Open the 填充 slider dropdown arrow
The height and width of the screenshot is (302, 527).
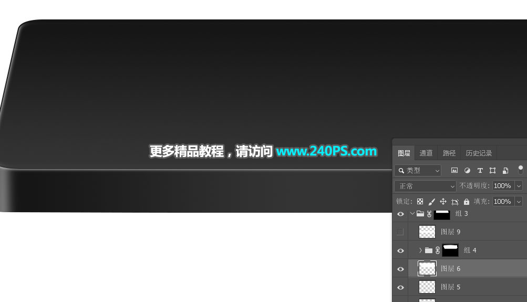coord(519,202)
